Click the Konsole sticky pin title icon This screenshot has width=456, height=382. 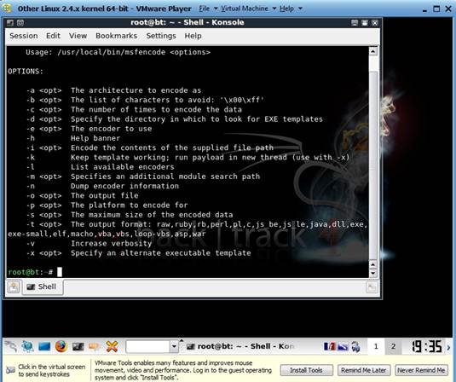point(20,23)
